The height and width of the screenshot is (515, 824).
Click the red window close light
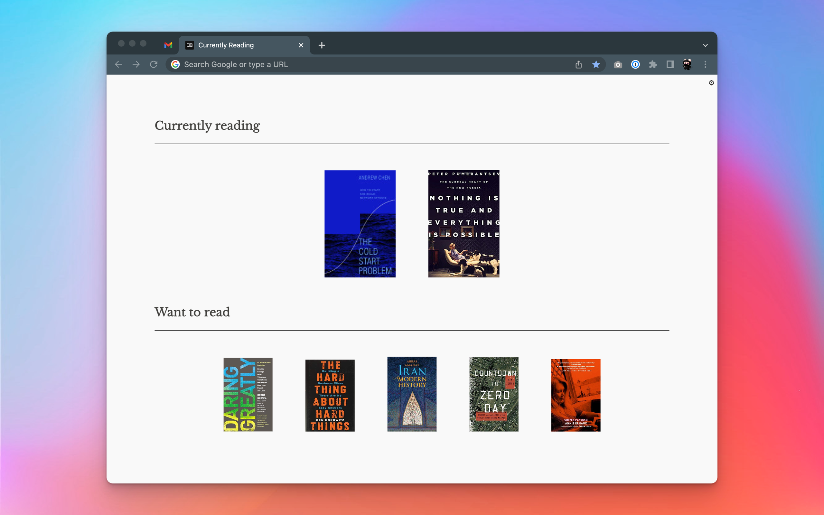point(121,43)
